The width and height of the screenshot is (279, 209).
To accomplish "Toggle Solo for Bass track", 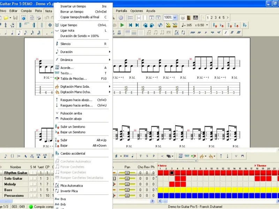I will coord(31,190).
